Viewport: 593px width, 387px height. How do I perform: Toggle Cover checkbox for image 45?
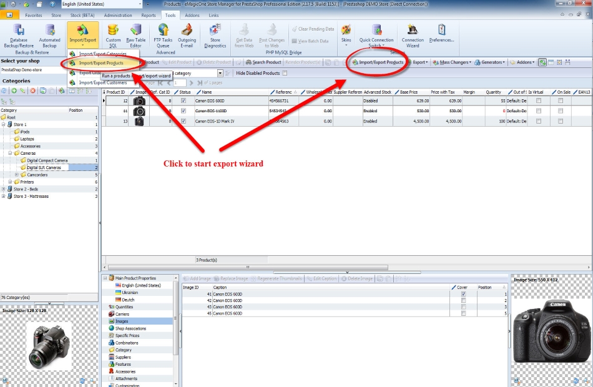coord(464,313)
